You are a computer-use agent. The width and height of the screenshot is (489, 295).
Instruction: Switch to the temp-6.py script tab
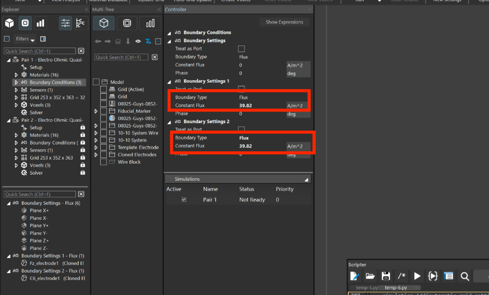[396, 287]
